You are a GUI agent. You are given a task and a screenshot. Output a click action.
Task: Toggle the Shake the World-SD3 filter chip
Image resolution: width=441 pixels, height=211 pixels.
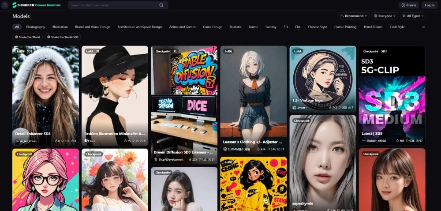[x=63, y=37]
